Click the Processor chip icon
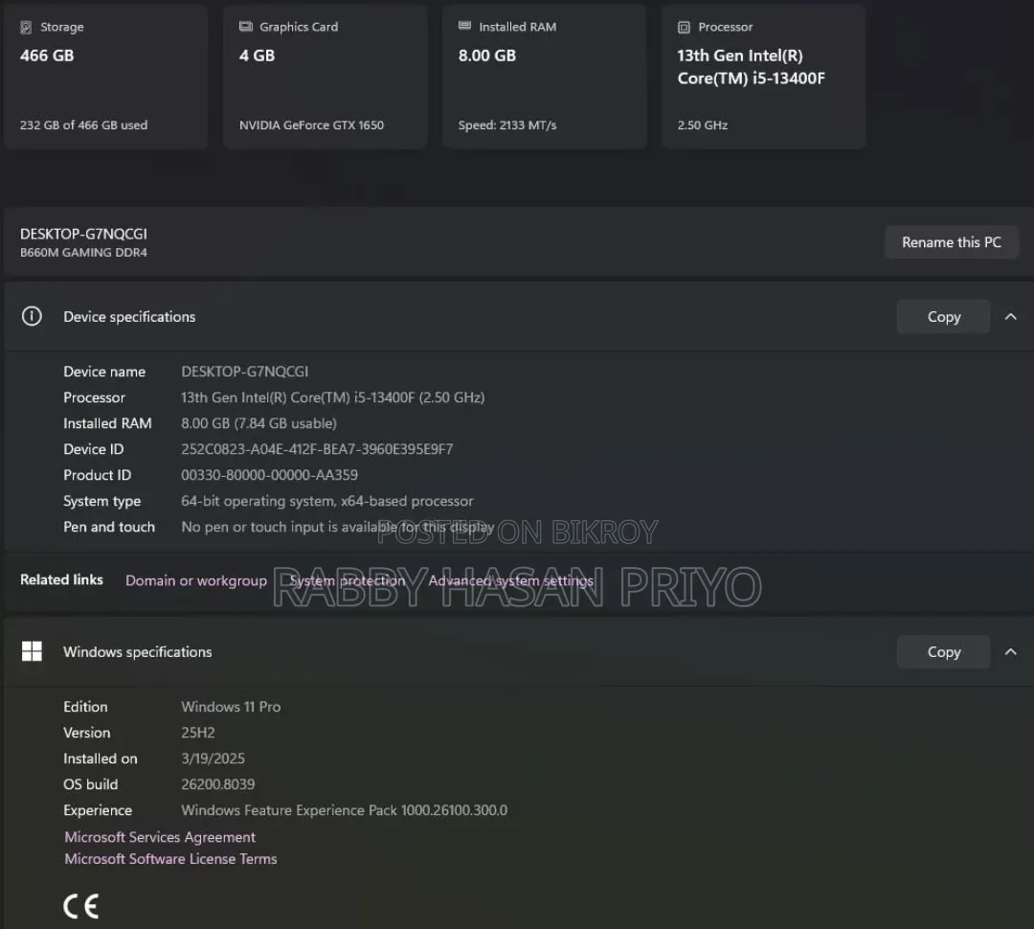Viewport: 1034px width, 929px height. [x=684, y=27]
